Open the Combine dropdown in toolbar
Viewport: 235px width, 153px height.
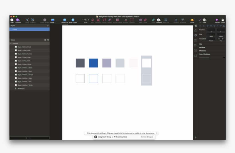(x=158, y=20)
